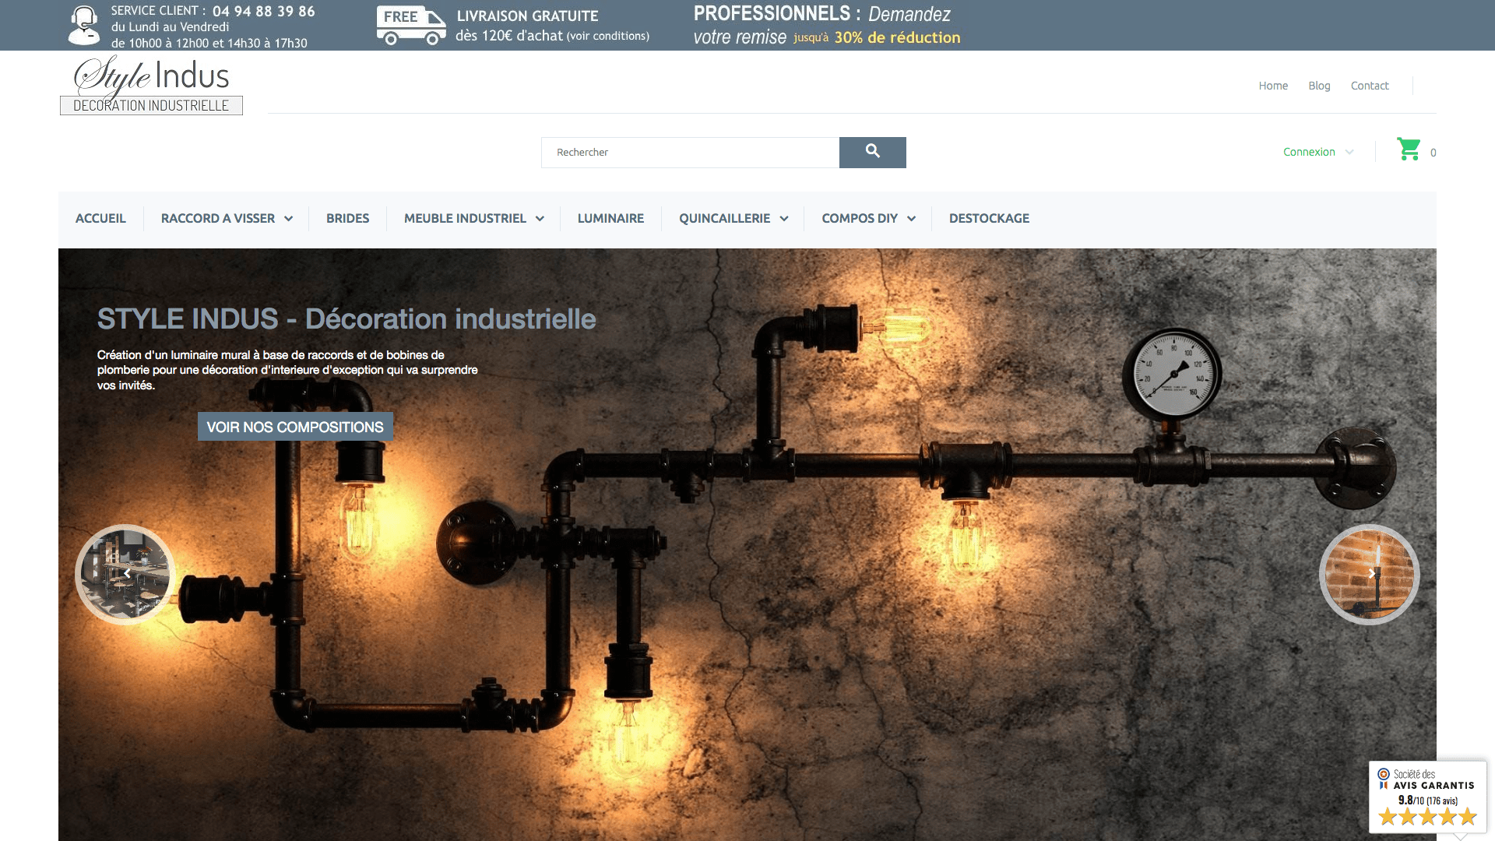Follow the Contact link in header
The width and height of the screenshot is (1495, 841).
[x=1369, y=86]
